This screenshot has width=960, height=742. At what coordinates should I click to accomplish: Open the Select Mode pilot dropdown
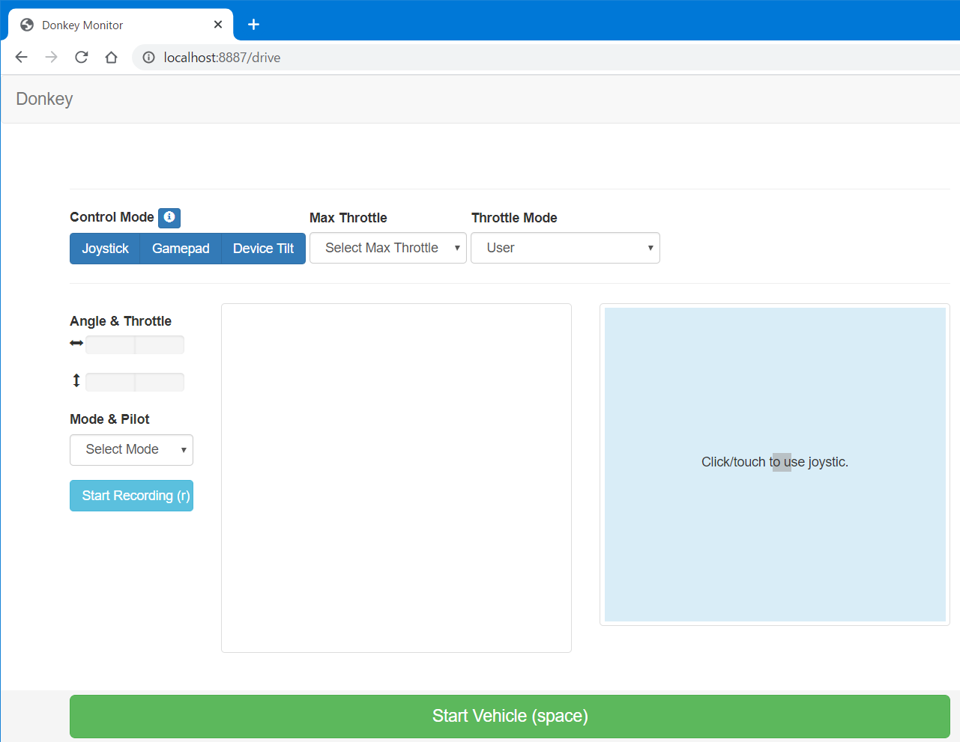[131, 450]
